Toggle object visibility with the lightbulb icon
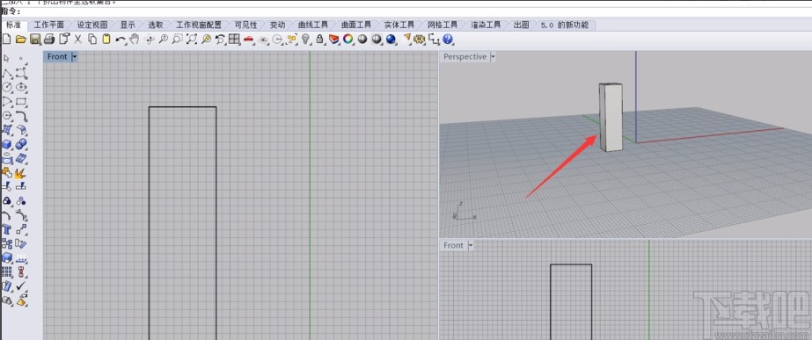This screenshot has height=340, width=812. [x=306, y=39]
